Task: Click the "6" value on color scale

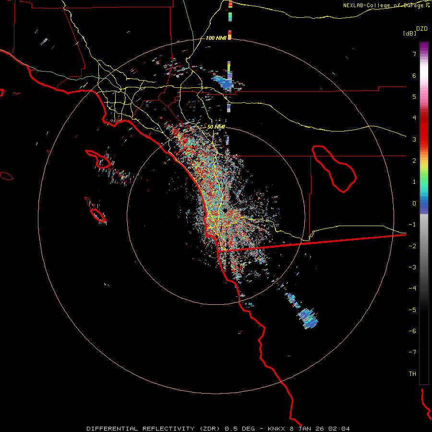Action: coord(414,75)
